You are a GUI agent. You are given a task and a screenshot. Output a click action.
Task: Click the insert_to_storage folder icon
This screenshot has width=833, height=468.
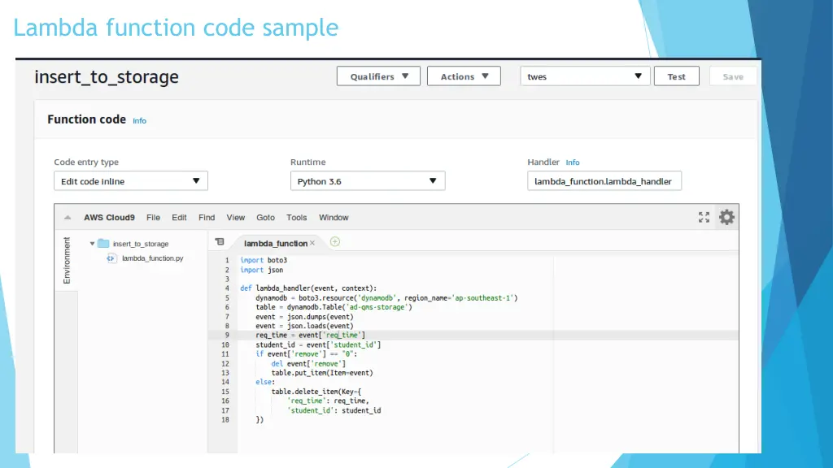click(103, 244)
